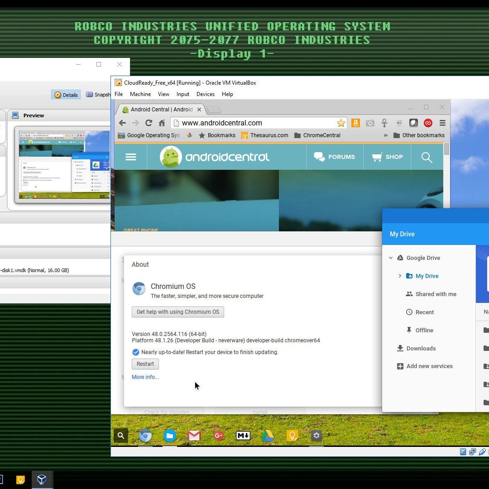489x489 pixels.
Task: Open the More info link
Action: [x=145, y=377]
